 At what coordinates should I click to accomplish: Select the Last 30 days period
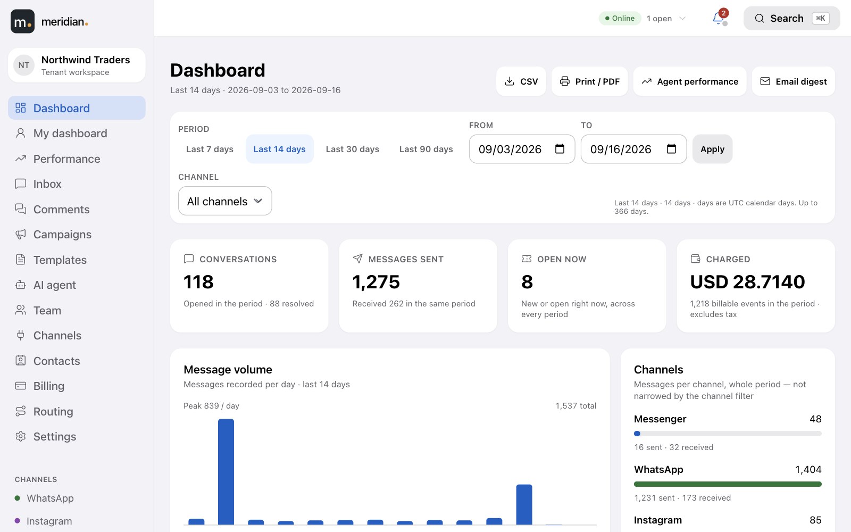point(353,149)
